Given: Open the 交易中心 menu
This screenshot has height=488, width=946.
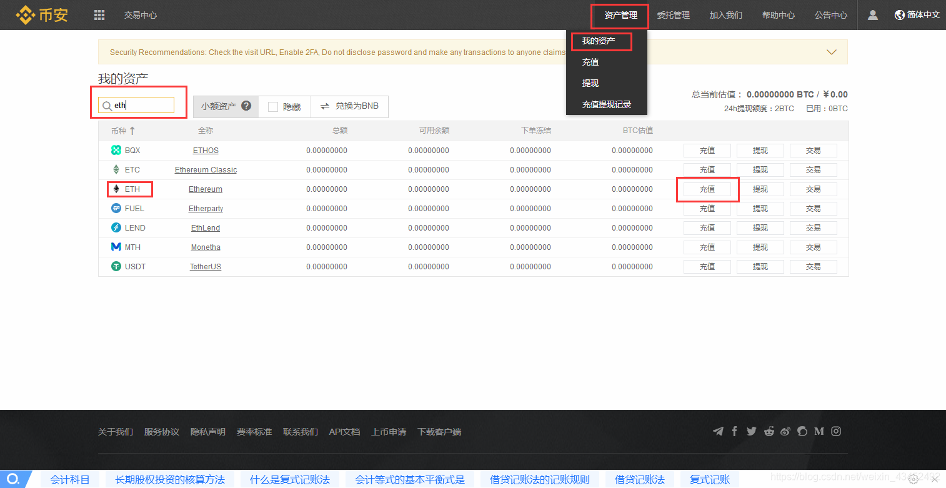Looking at the screenshot, I should (x=141, y=15).
